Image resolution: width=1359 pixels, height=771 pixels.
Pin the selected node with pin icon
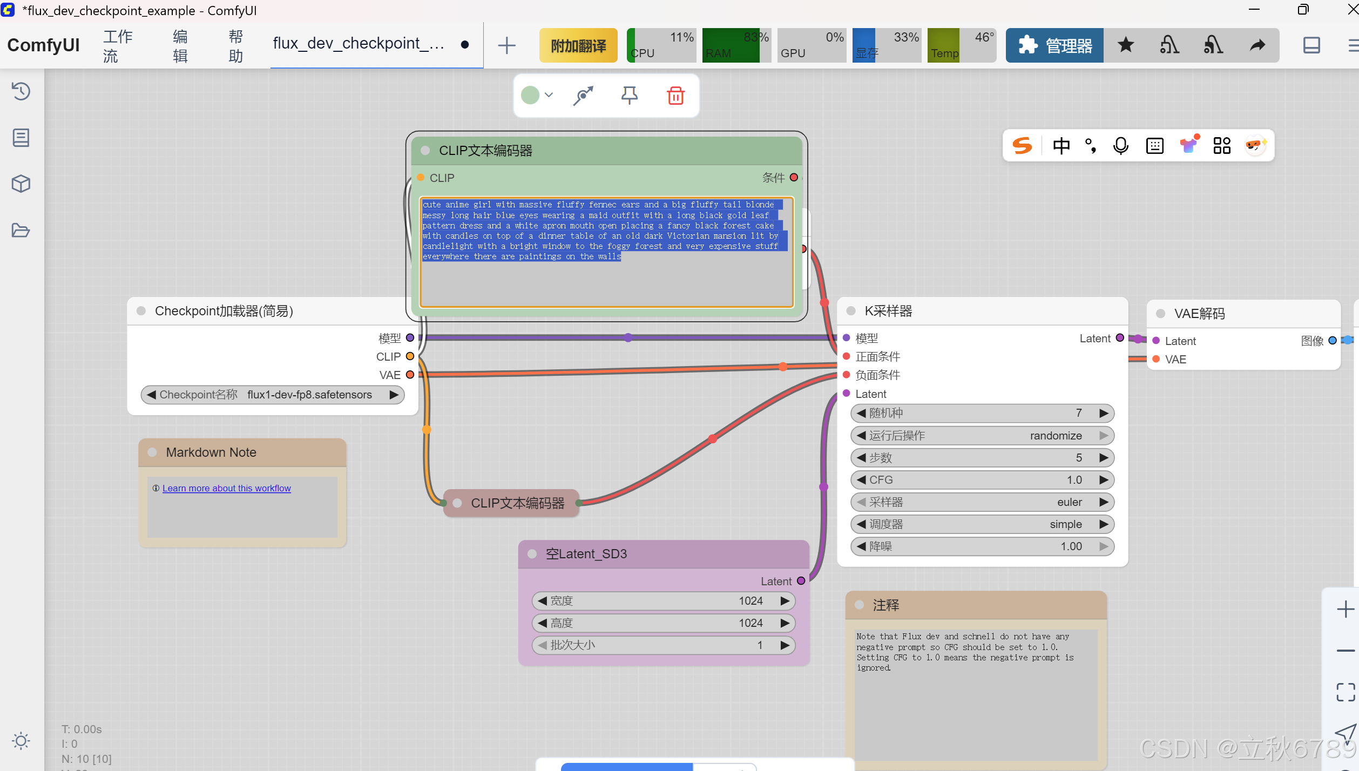coord(629,96)
